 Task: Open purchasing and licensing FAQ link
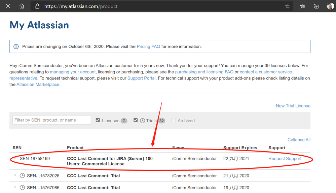[204, 72]
